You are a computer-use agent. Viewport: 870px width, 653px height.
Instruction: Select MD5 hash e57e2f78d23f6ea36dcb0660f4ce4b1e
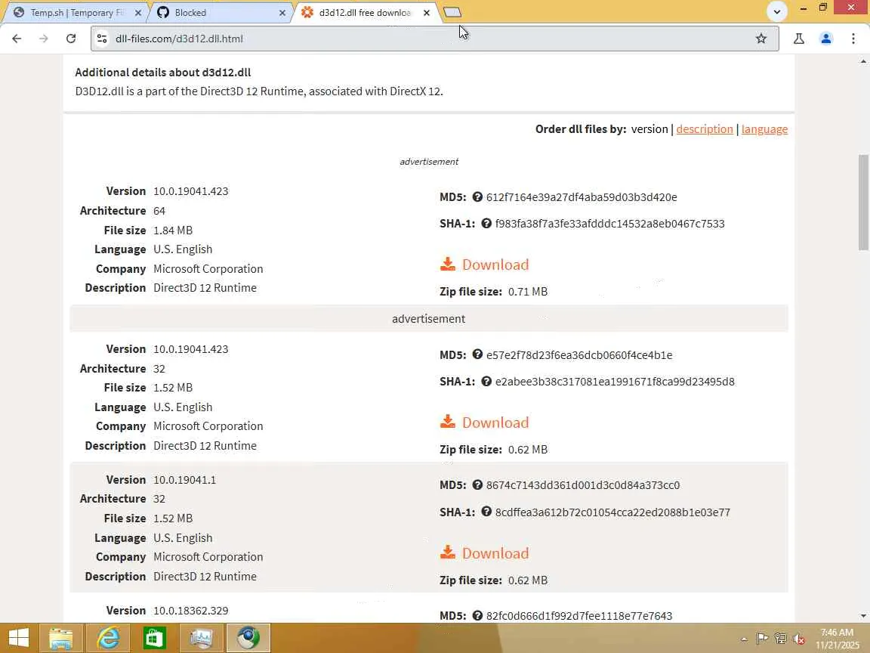[579, 354]
